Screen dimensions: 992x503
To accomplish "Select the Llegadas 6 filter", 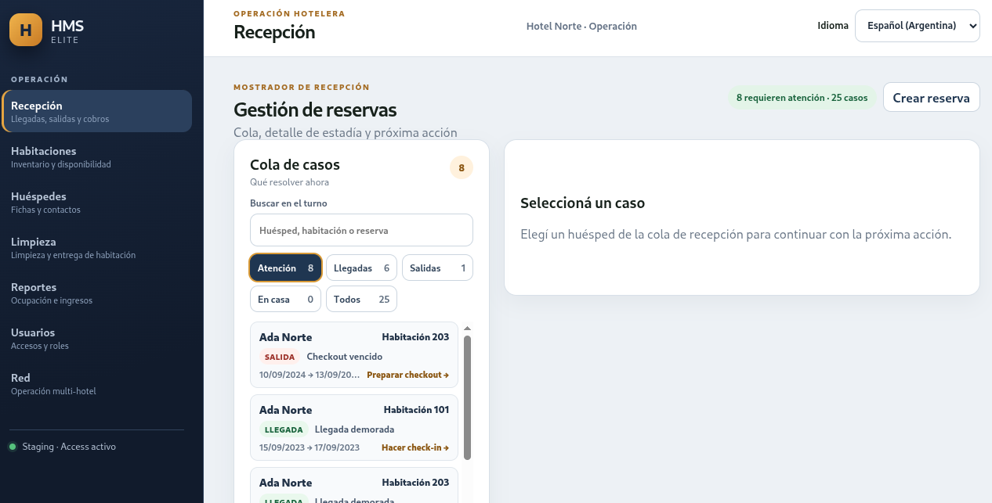I will tap(361, 268).
